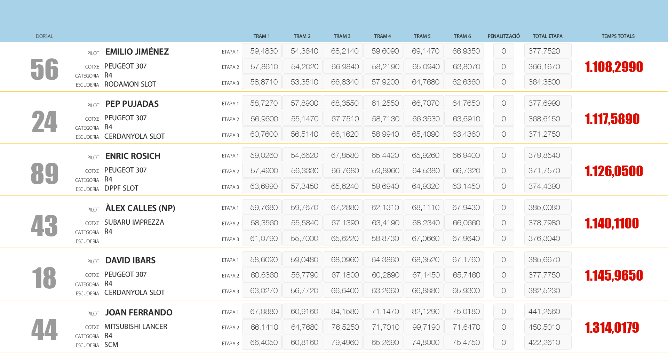Select the SUBARU IMPREZZA car label
668x354 pixels.
pos(134,222)
